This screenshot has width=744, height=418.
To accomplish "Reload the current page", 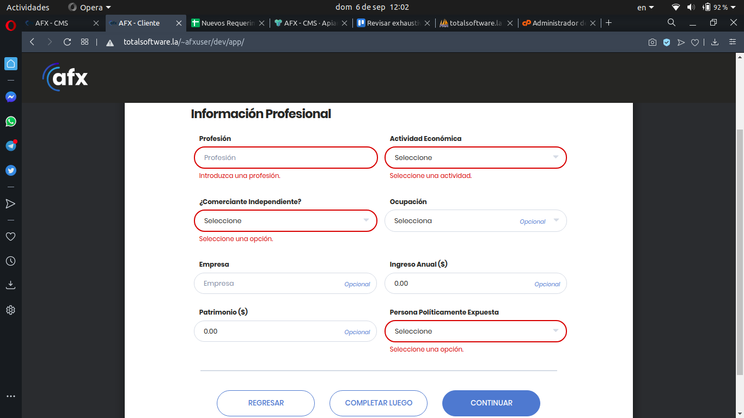I will 67,42.
